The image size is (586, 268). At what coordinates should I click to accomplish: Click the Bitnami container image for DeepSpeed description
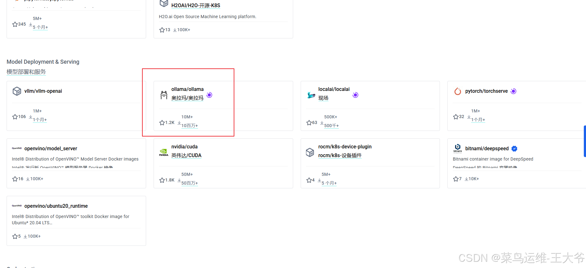(493, 159)
